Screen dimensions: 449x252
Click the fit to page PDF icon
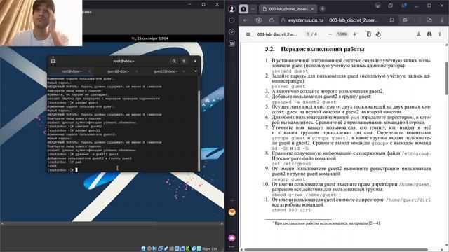point(369,34)
